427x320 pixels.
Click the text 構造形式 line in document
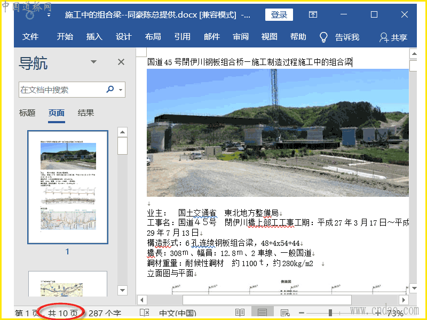223,243
